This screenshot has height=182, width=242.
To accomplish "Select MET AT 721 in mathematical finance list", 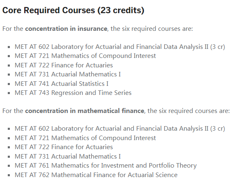I will click(85, 138).
